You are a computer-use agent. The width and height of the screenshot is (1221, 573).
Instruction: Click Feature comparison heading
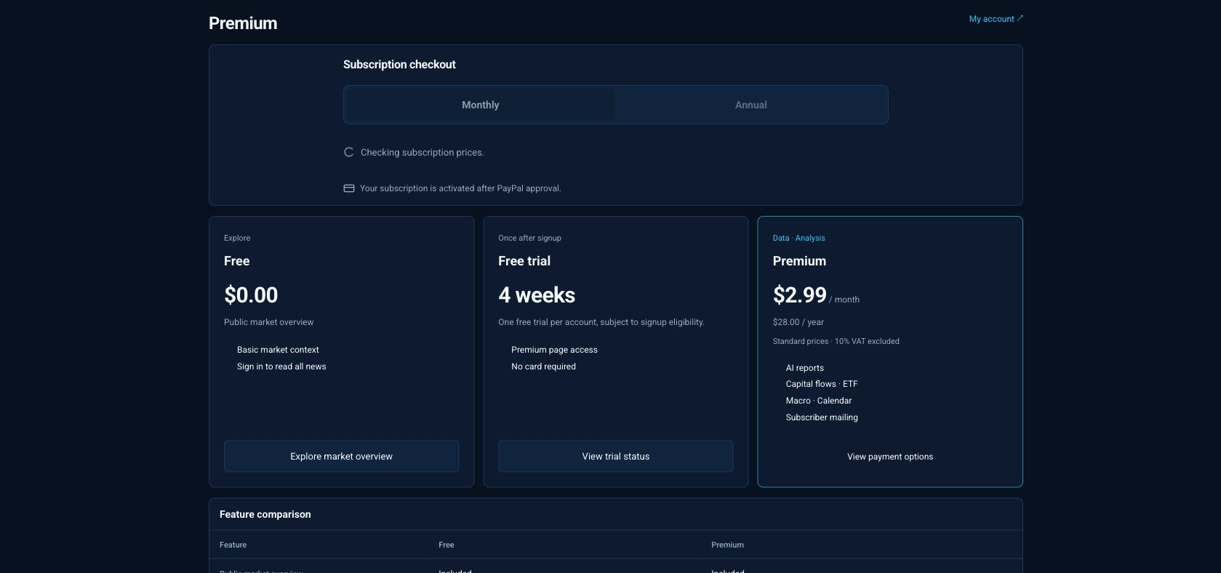click(x=265, y=514)
